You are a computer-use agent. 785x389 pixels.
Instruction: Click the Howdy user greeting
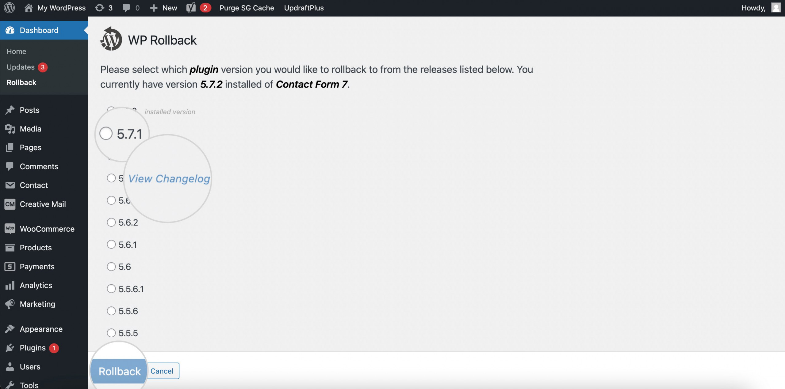(x=753, y=8)
